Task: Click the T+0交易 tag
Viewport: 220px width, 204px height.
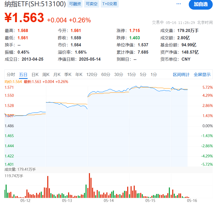Action: tap(110, 4)
